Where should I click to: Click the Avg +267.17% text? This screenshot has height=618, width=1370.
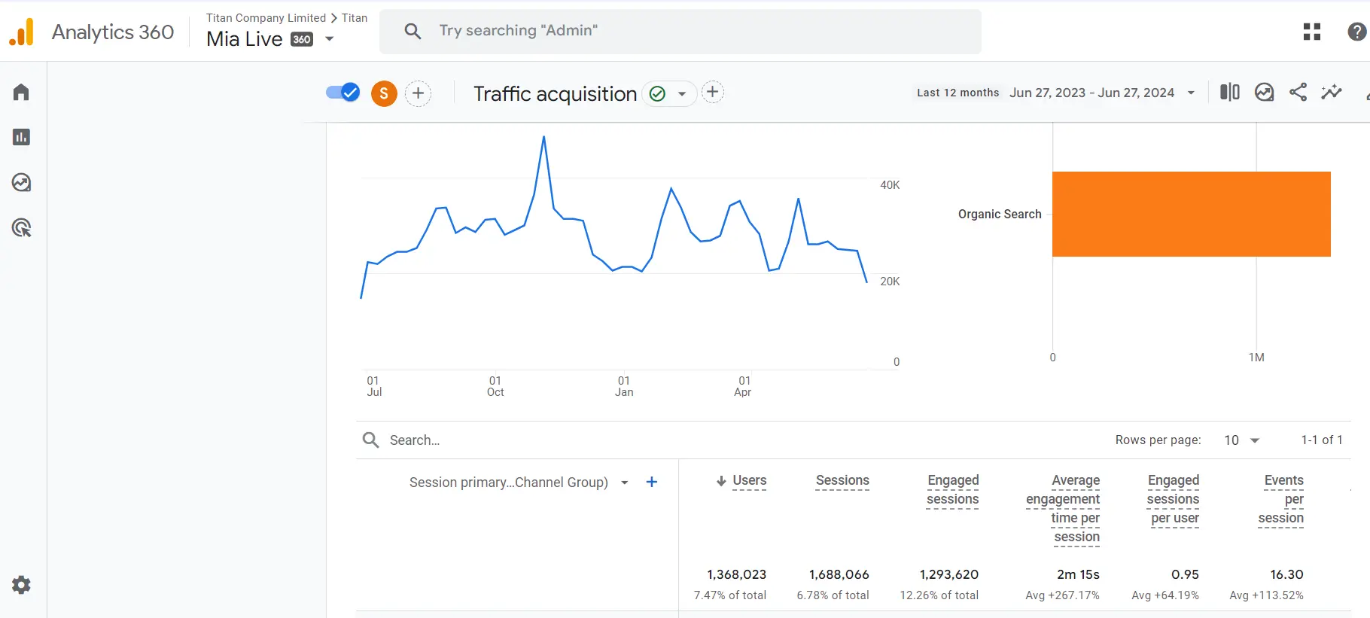(1062, 595)
